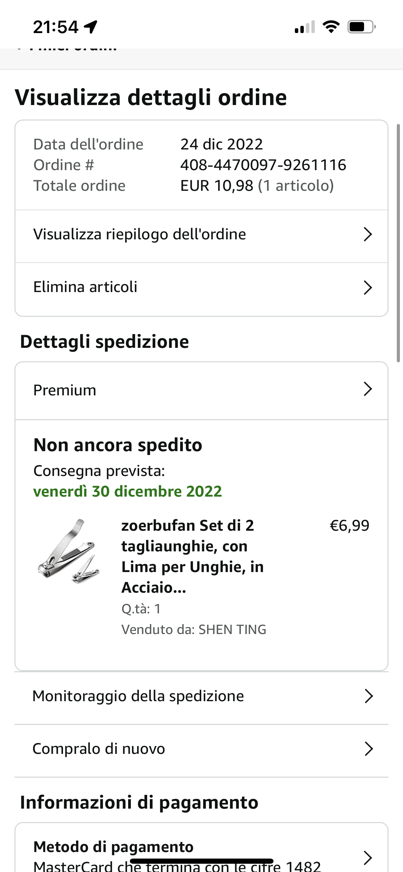Image resolution: width=403 pixels, height=872 pixels.
Task: Tap seller name SHEN TING
Action: (x=232, y=630)
